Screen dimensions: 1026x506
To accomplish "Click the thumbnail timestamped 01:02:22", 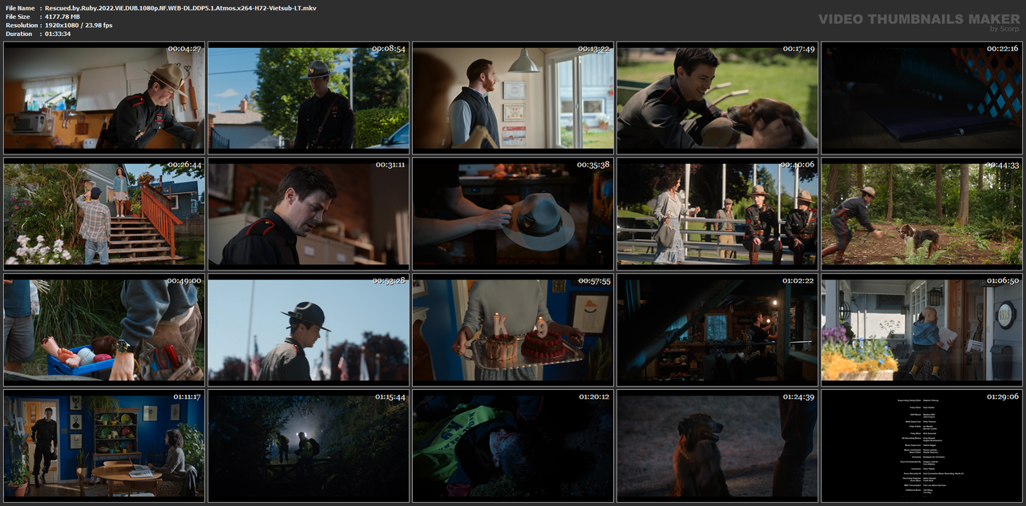I will (x=716, y=328).
